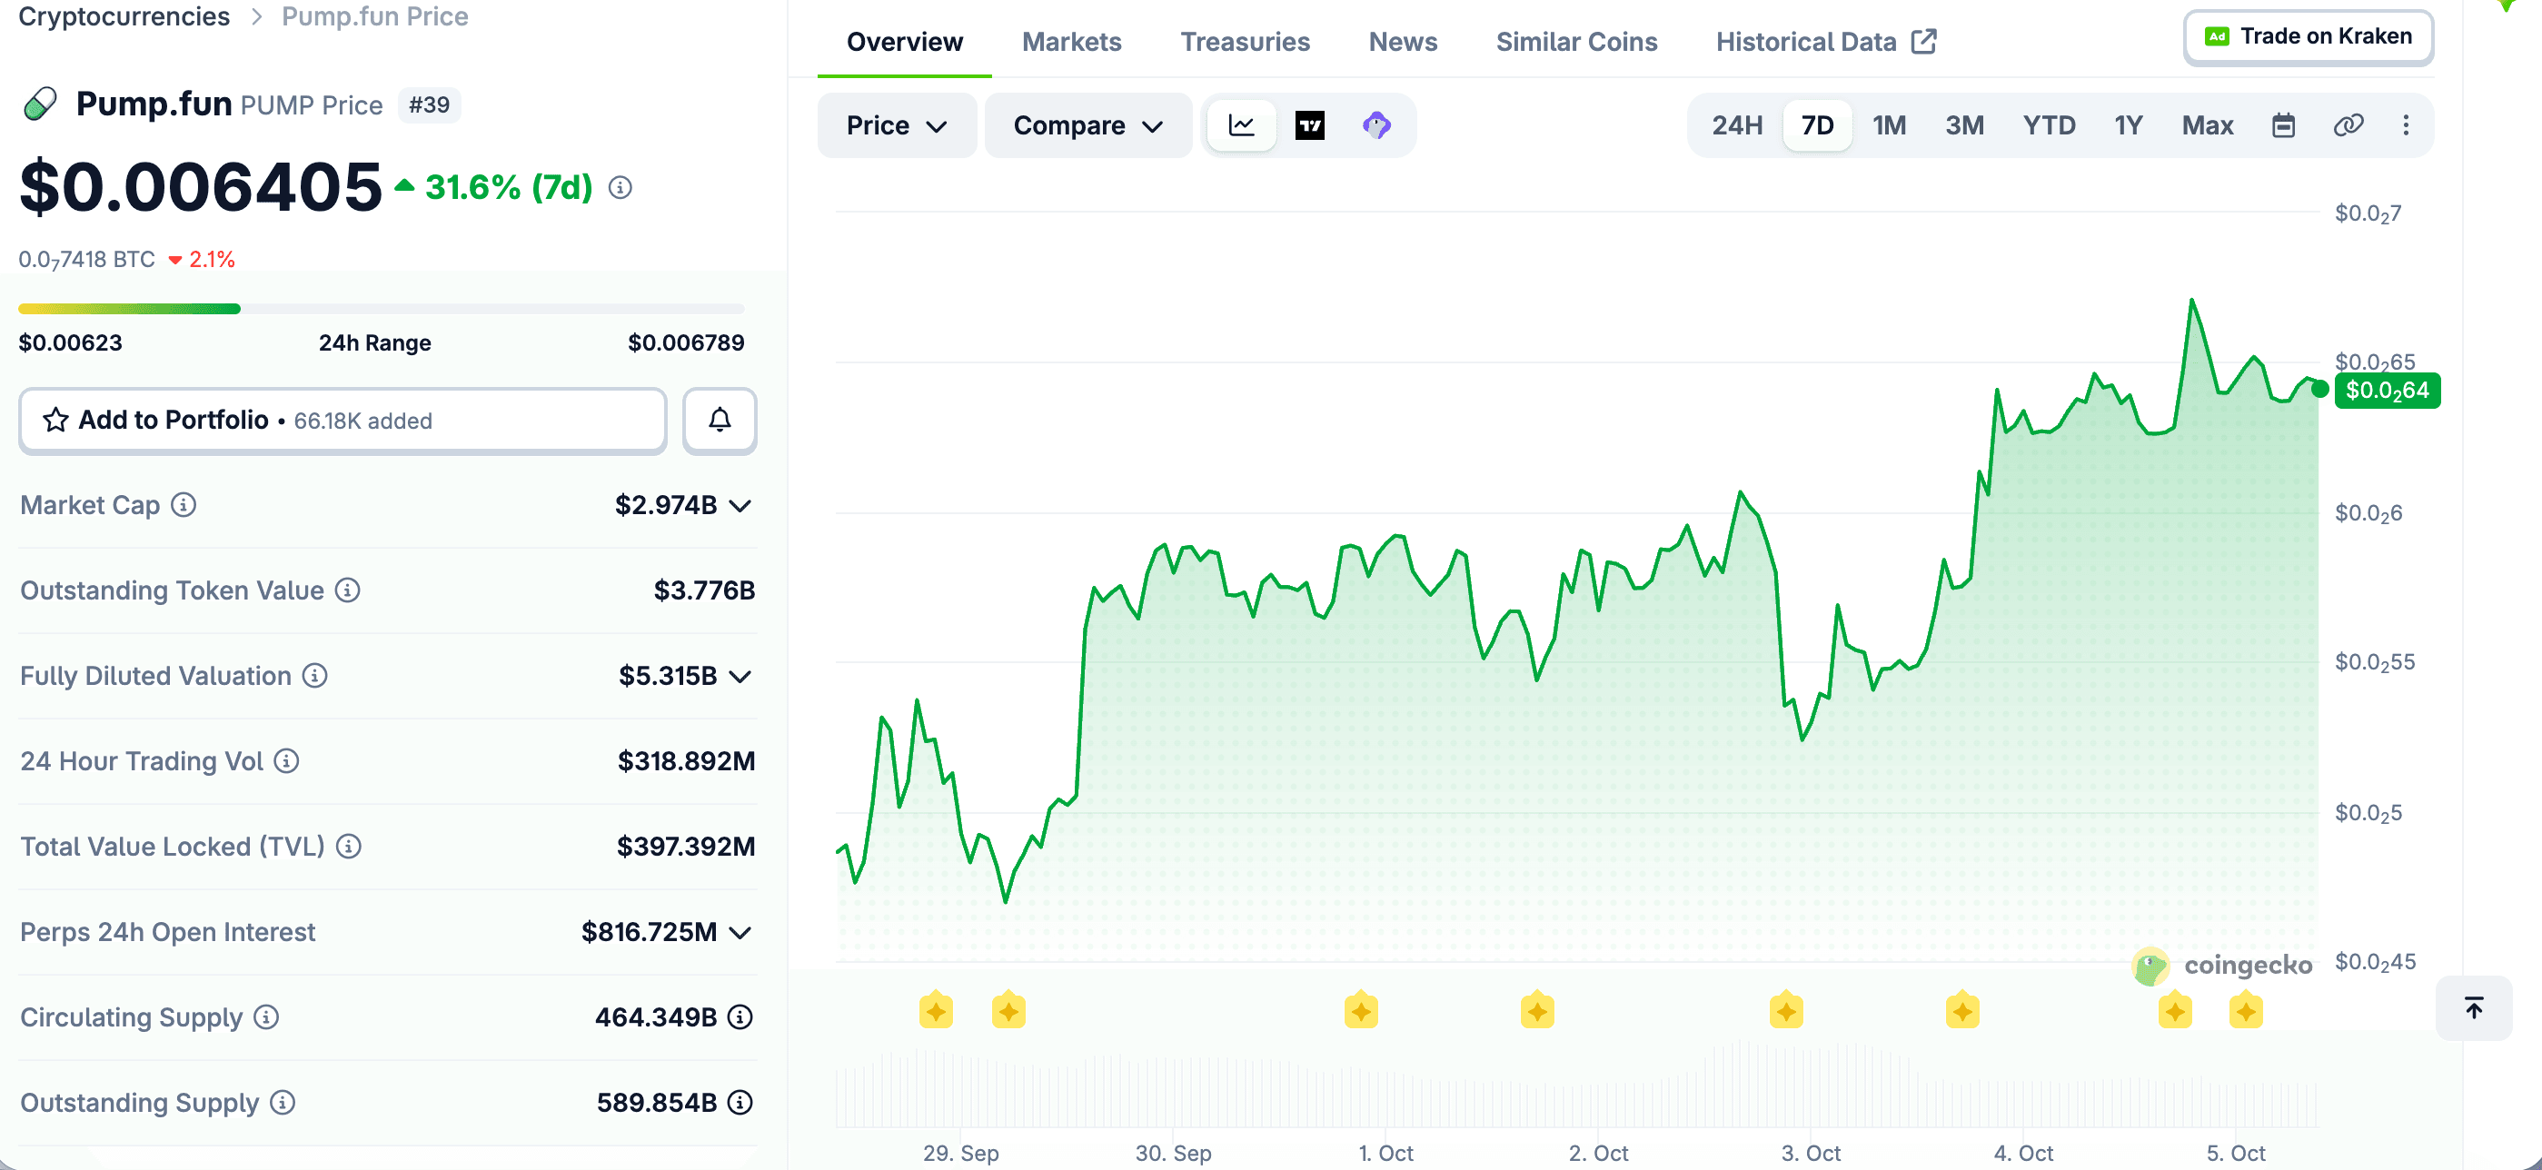This screenshot has width=2542, height=1170.
Task: Click Pump.fun Price breadcrumb
Action: pos(375,15)
